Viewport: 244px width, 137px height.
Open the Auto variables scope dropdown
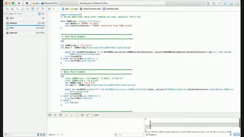point(52,135)
